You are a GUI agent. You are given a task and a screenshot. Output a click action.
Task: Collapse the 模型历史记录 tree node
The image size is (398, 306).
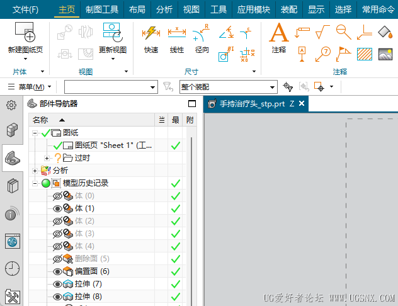(x=35, y=183)
